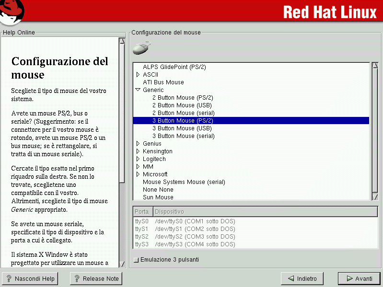
Task: Expand the Kensington tree arrow
Action: (x=138, y=151)
